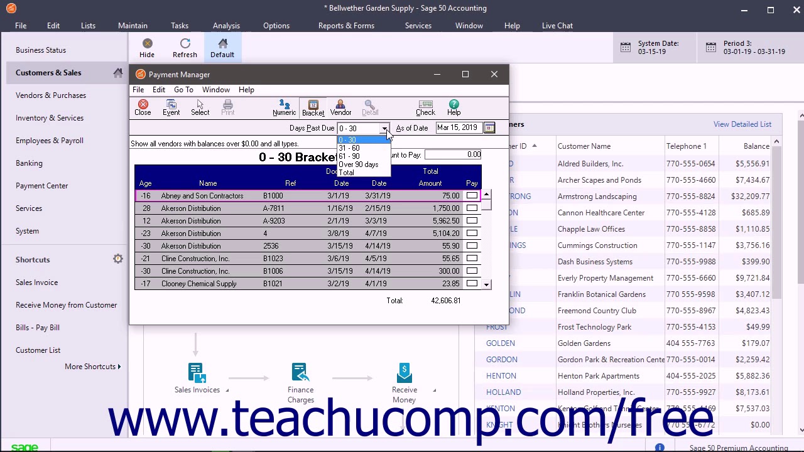Open the Analysis menu

pos(226,26)
